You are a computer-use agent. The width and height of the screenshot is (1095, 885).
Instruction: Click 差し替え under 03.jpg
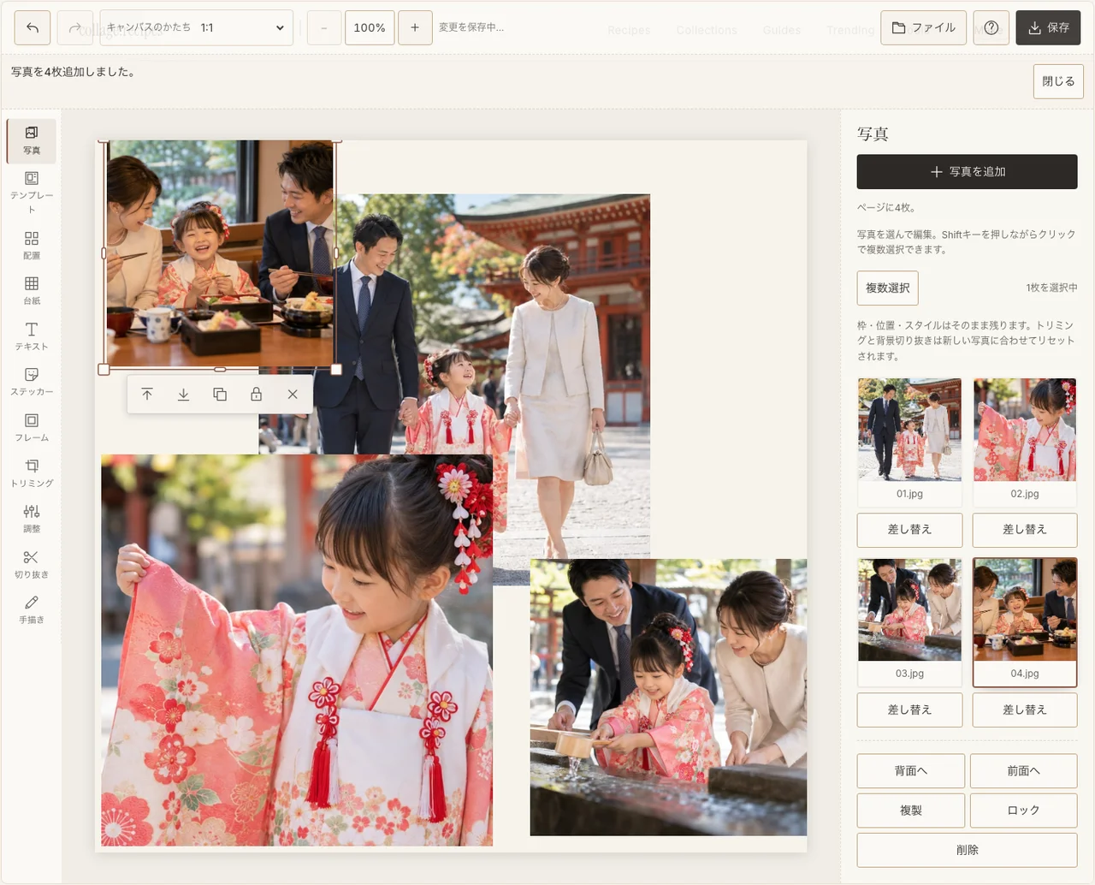[x=910, y=710]
